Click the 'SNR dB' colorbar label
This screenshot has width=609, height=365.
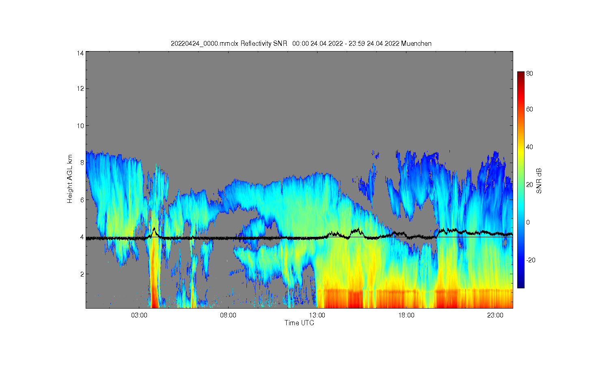pos(539,180)
